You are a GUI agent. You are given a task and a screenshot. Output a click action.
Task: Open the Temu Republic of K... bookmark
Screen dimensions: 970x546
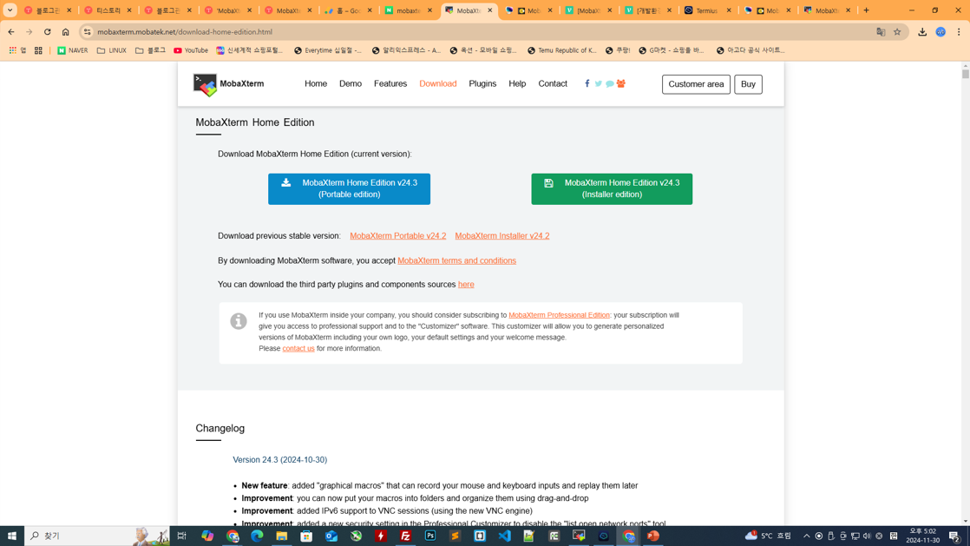pos(561,50)
